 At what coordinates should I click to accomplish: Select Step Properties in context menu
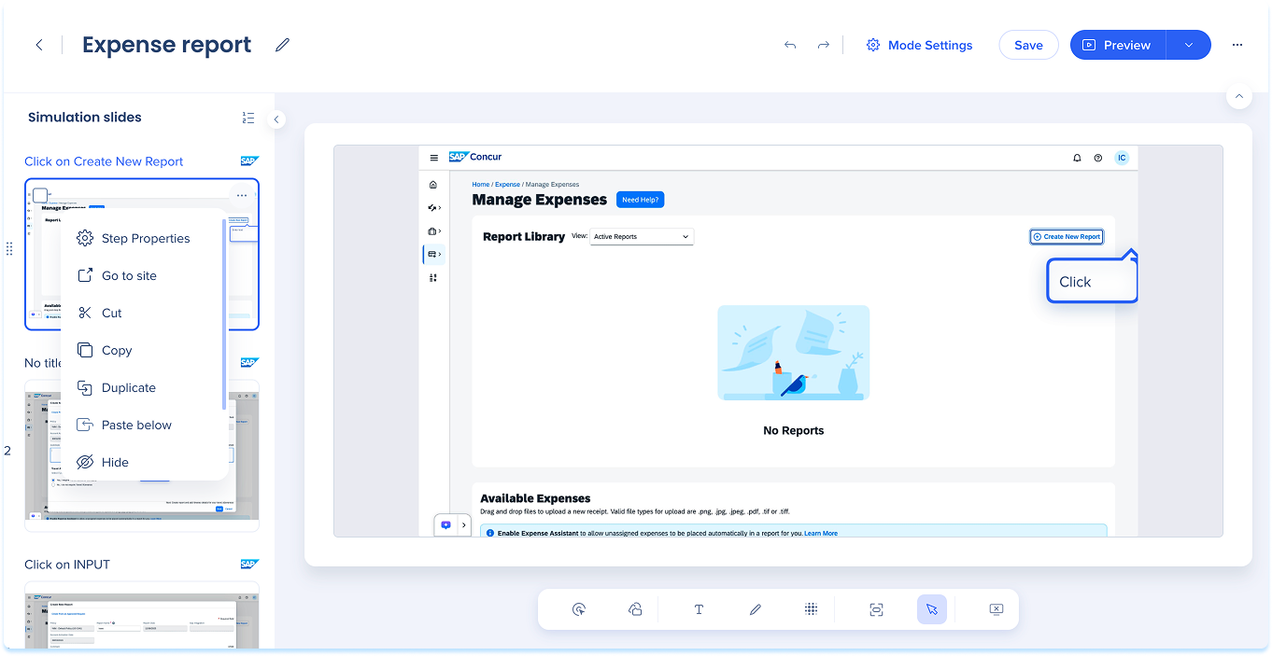click(x=145, y=238)
